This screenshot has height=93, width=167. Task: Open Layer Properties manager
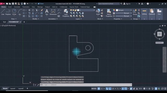pos(66,13)
